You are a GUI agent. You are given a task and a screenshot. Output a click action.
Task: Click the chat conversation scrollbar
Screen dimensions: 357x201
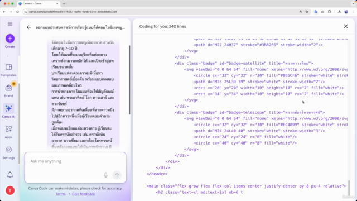[x=129, y=80]
